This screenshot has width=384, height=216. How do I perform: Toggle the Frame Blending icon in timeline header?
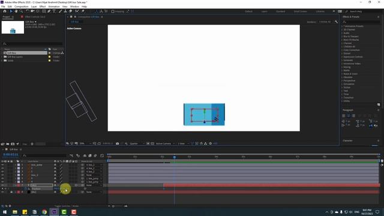coord(90,155)
